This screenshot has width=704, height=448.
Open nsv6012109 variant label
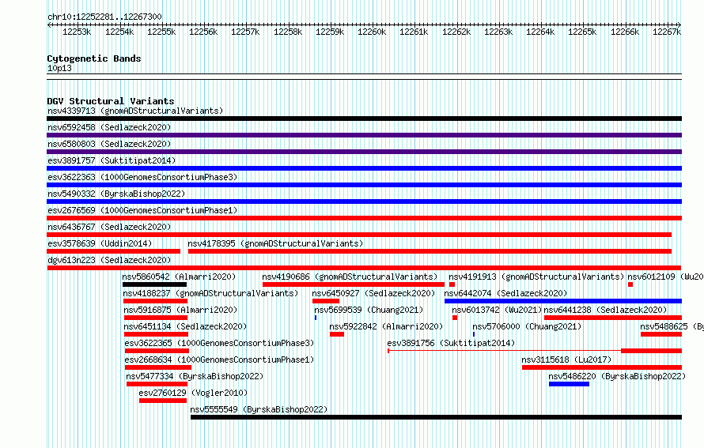tap(665, 277)
